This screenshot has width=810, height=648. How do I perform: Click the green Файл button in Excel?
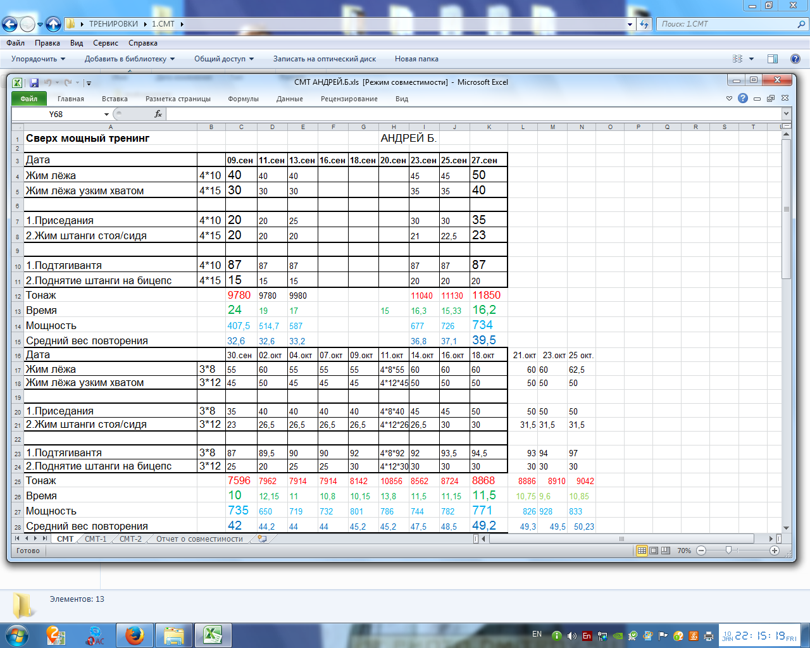tap(28, 99)
